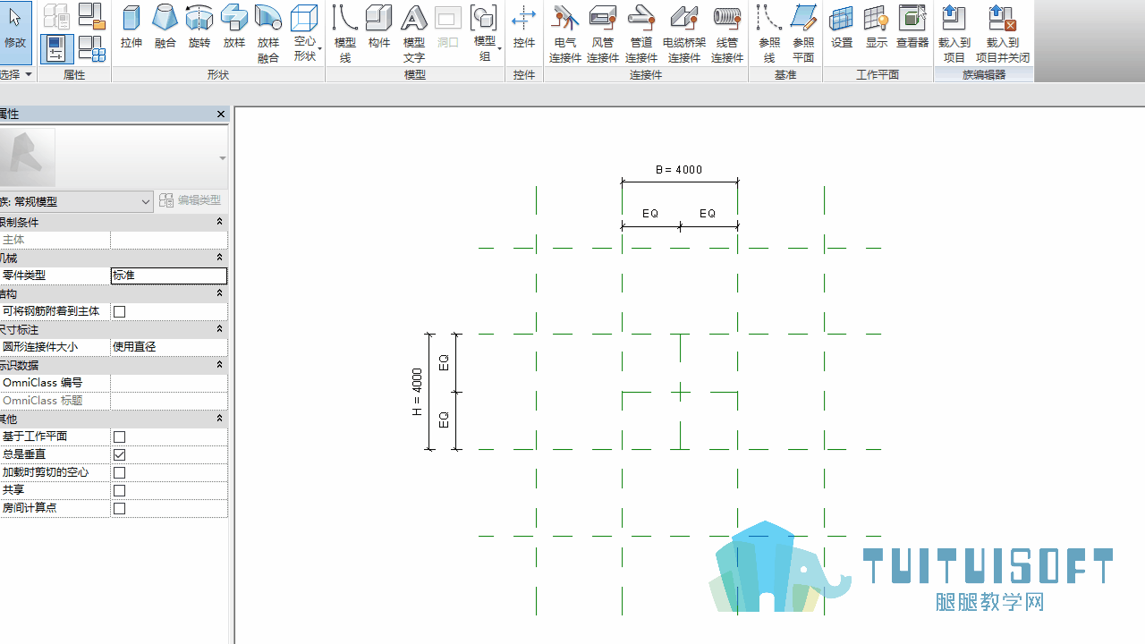Uncheck the 总是垂直 checkbox

click(x=120, y=454)
